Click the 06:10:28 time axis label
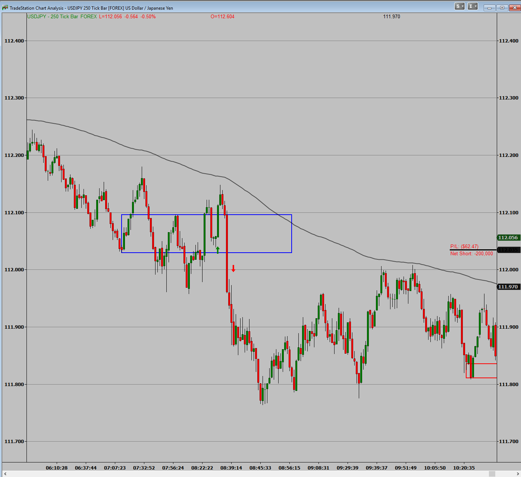The image size is (521, 477). coord(57,468)
